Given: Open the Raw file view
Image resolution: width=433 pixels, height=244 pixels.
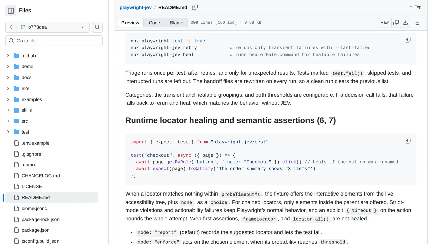Looking at the screenshot, I should (x=385, y=23).
